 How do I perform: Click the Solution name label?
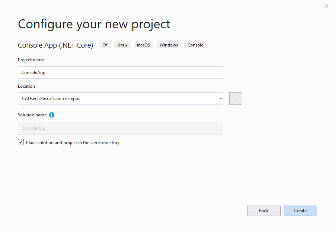pos(32,115)
